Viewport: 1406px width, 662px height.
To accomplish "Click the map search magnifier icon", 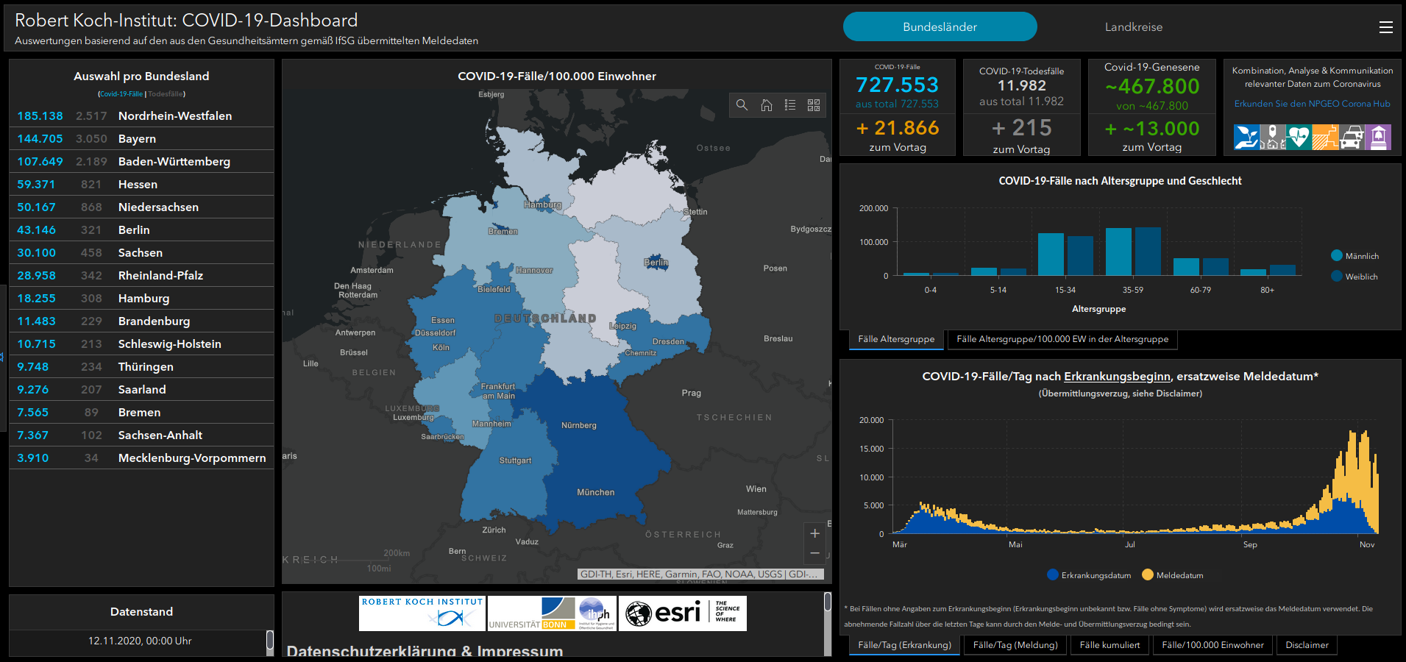I will point(742,105).
